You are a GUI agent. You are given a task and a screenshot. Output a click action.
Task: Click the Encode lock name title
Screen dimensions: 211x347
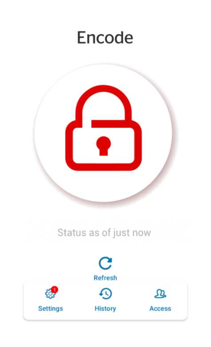tap(105, 38)
